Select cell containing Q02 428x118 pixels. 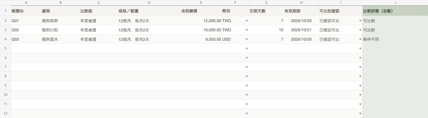(26, 30)
